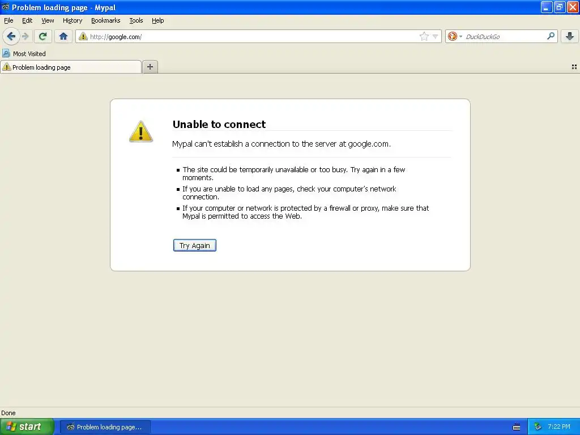
Task: Minimize the Mypal window
Action: point(547,7)
